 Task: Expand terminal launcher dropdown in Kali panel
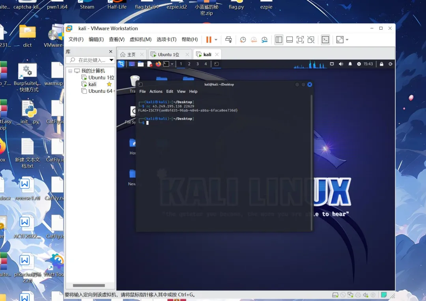(172, 64)
